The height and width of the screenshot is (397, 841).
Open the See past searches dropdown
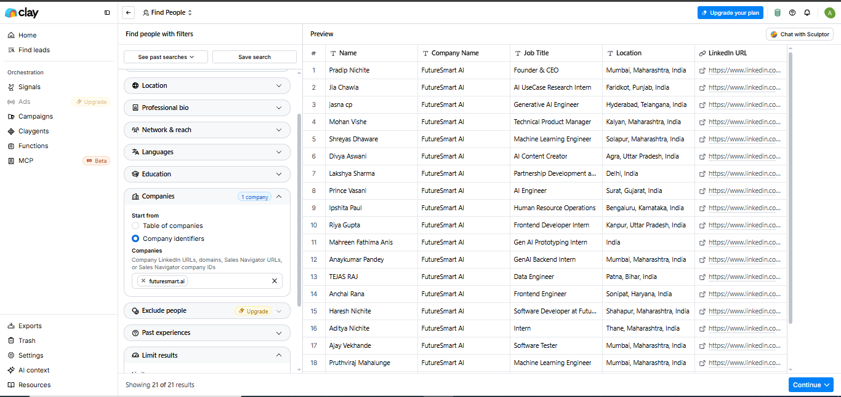[x=166, y=57]
